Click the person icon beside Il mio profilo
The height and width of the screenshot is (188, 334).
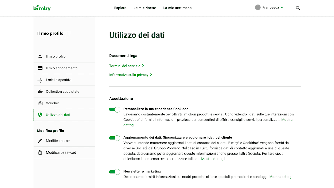(x=40, y=56)
